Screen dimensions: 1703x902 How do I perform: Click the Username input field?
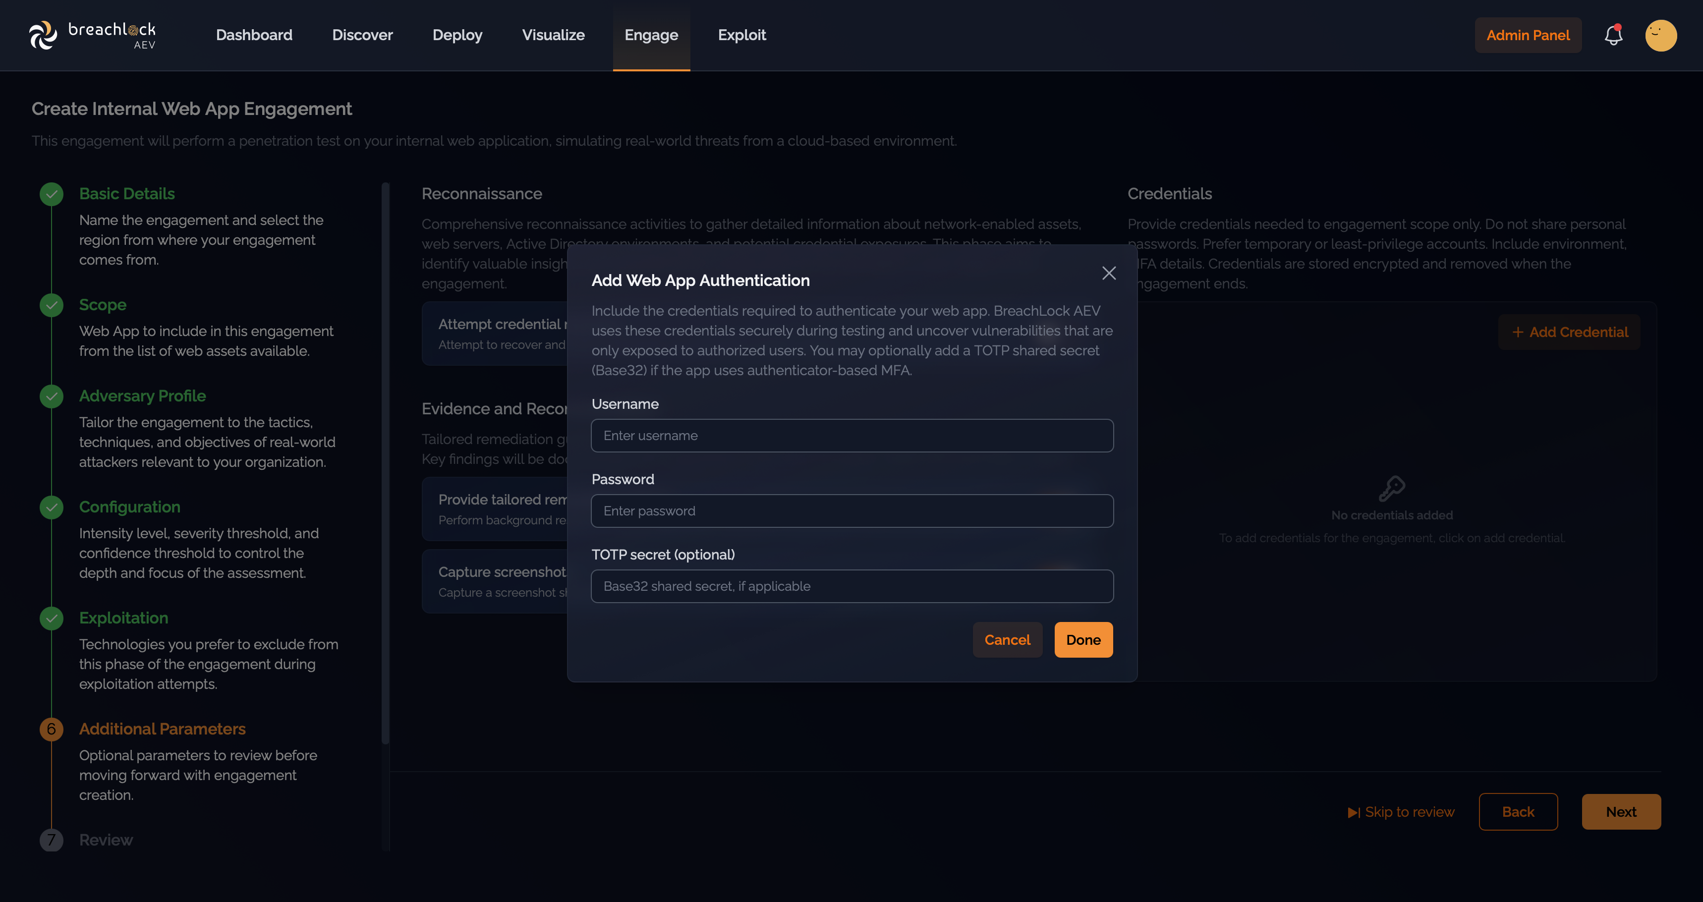click(x=852, y=436)
